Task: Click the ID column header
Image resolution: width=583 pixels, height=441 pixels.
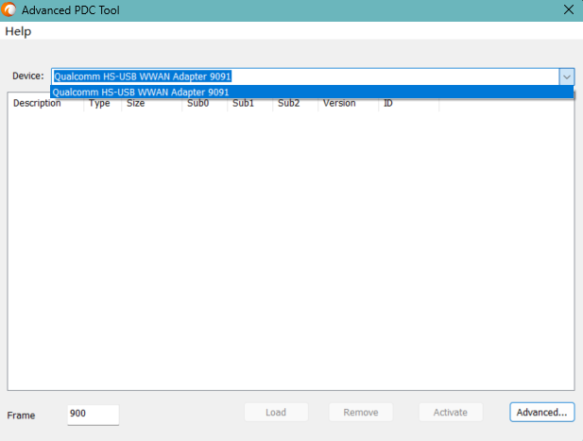Action: (408, 104)
